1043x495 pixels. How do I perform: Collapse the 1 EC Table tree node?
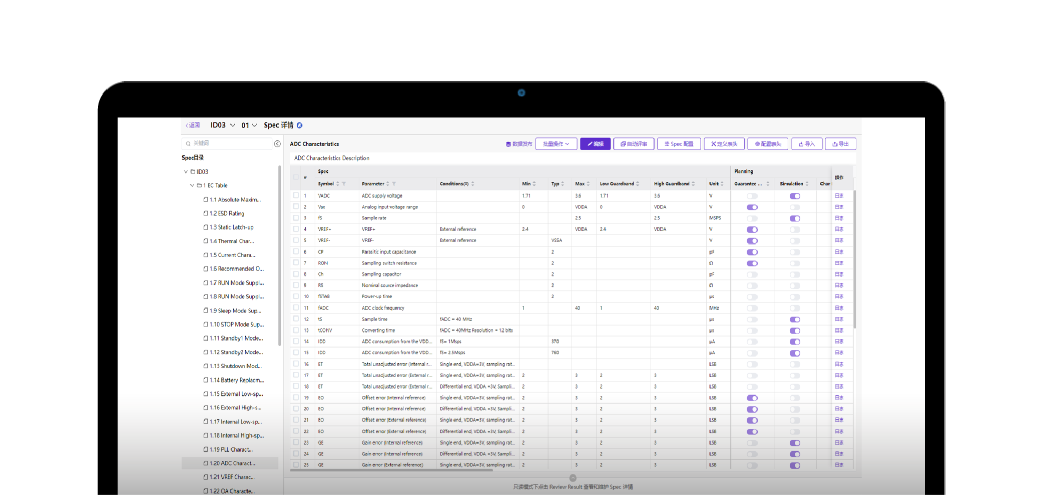192,185
